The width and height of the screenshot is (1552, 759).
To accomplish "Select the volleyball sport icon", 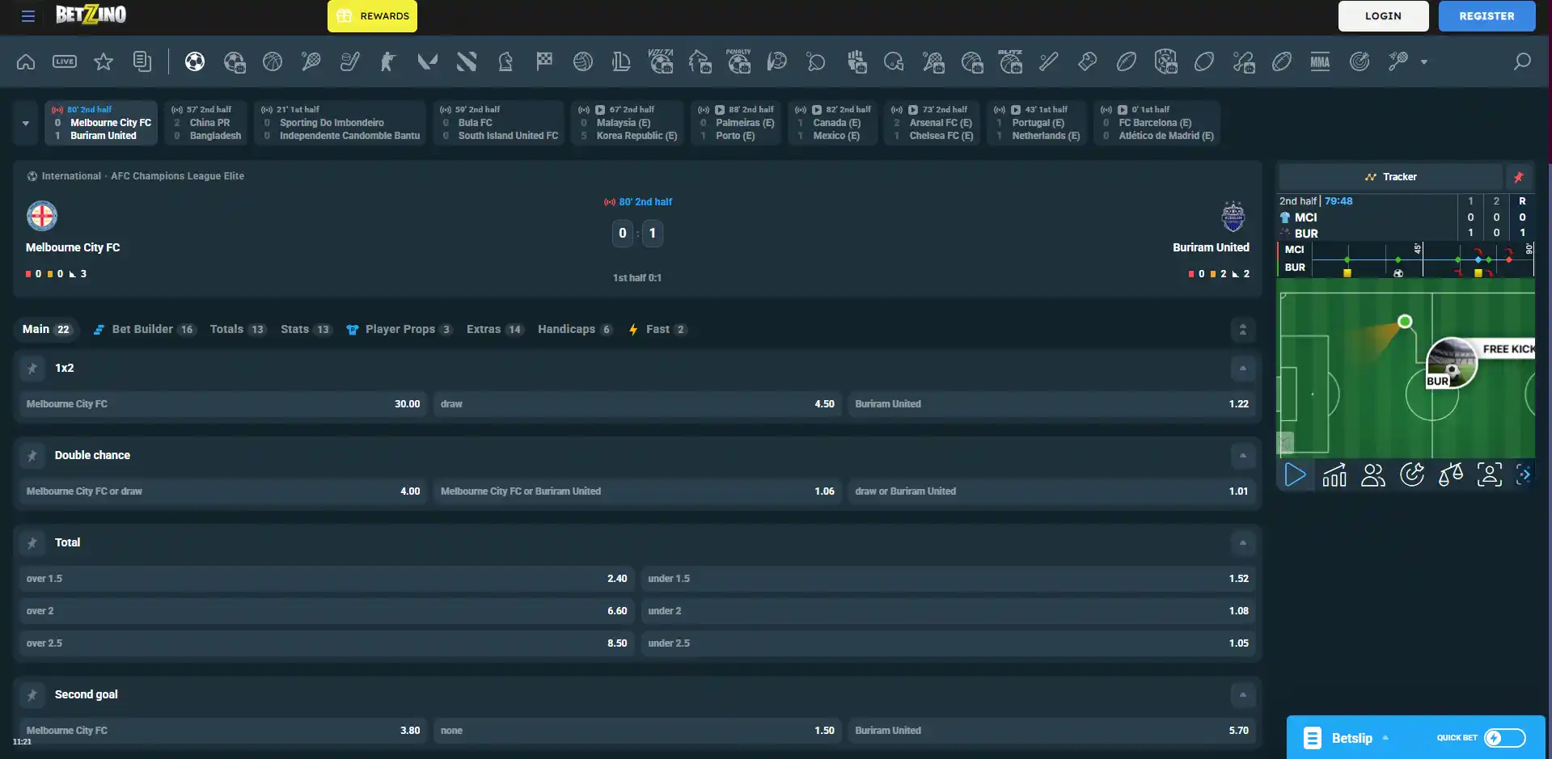I will click(583, 61).
